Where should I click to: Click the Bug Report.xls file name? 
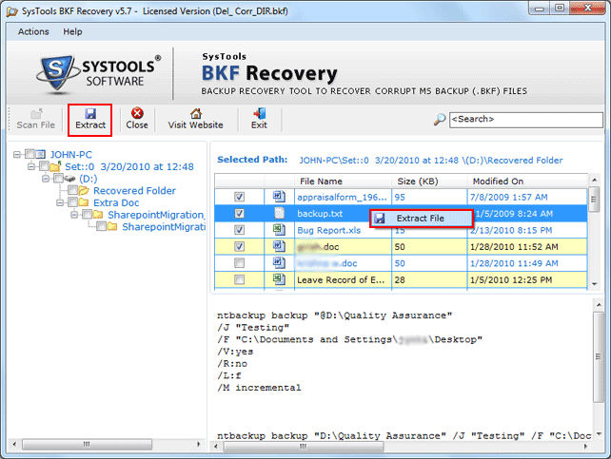(x=329, y=230)
